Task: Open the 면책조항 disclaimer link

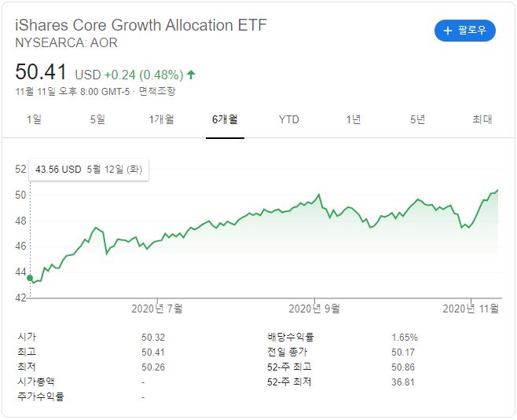Action: tap(157, 92)
